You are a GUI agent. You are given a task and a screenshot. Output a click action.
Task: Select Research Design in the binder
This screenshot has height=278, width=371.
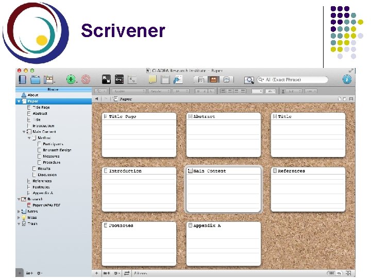[57, 150]
